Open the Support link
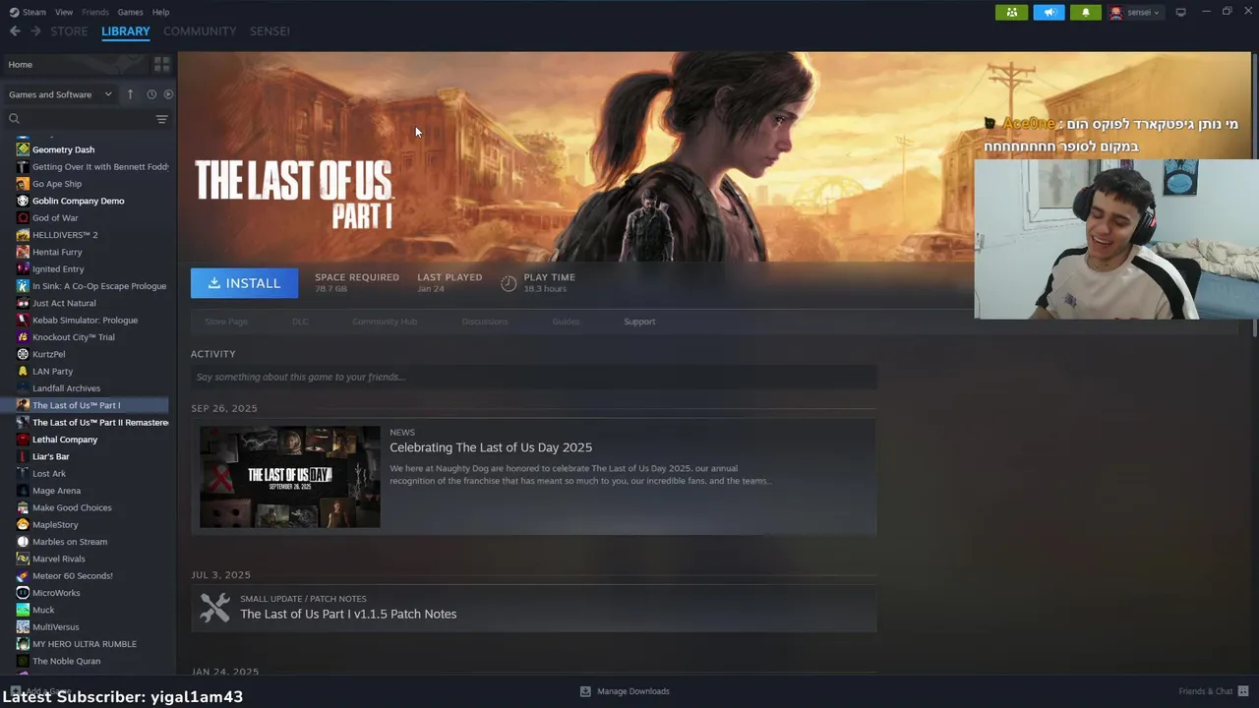 click(639, 322)
